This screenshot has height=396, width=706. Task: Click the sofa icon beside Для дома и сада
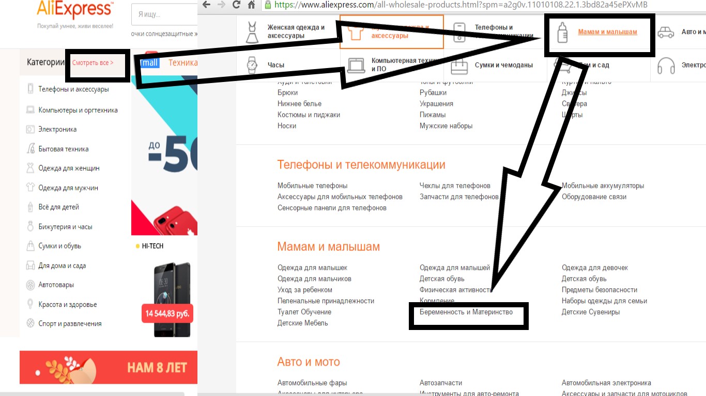pos(30,266)
